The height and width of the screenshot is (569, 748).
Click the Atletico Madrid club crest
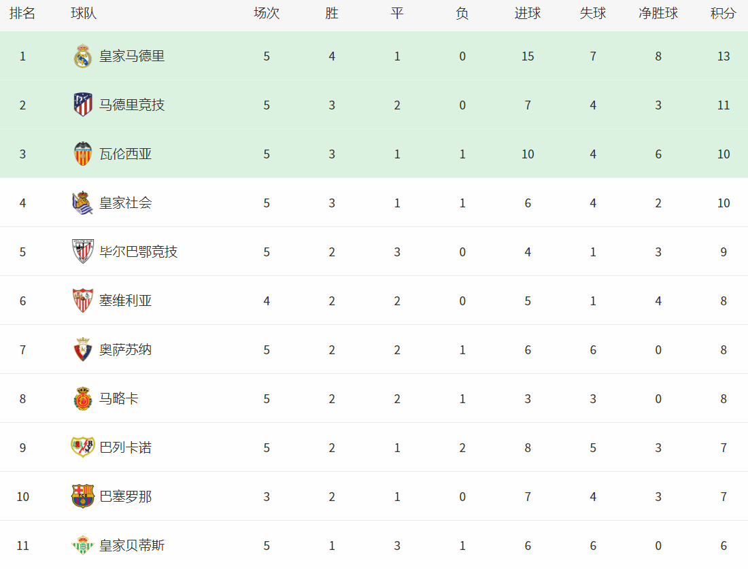(82, 105)
